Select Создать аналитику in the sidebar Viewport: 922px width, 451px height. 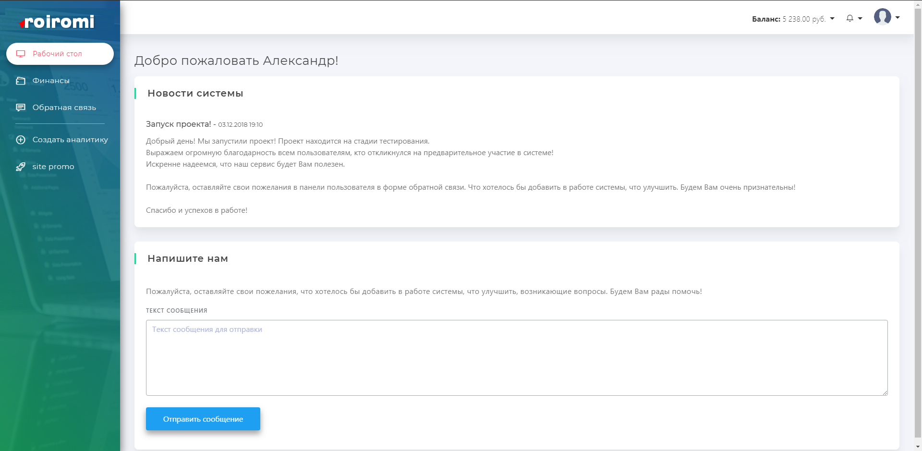70,140
